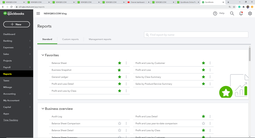The height and width of the screenshot is (138, 255).
Task: Toggle the hamburger navigation menu
Action: coord(38,13)
